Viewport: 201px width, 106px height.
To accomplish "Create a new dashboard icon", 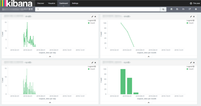I will click(x=171, y=9).
